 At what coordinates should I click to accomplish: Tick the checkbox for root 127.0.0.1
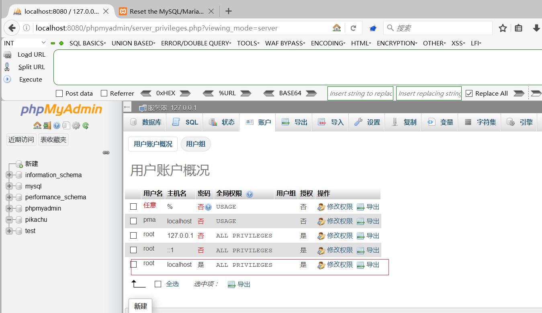point(133,235)
